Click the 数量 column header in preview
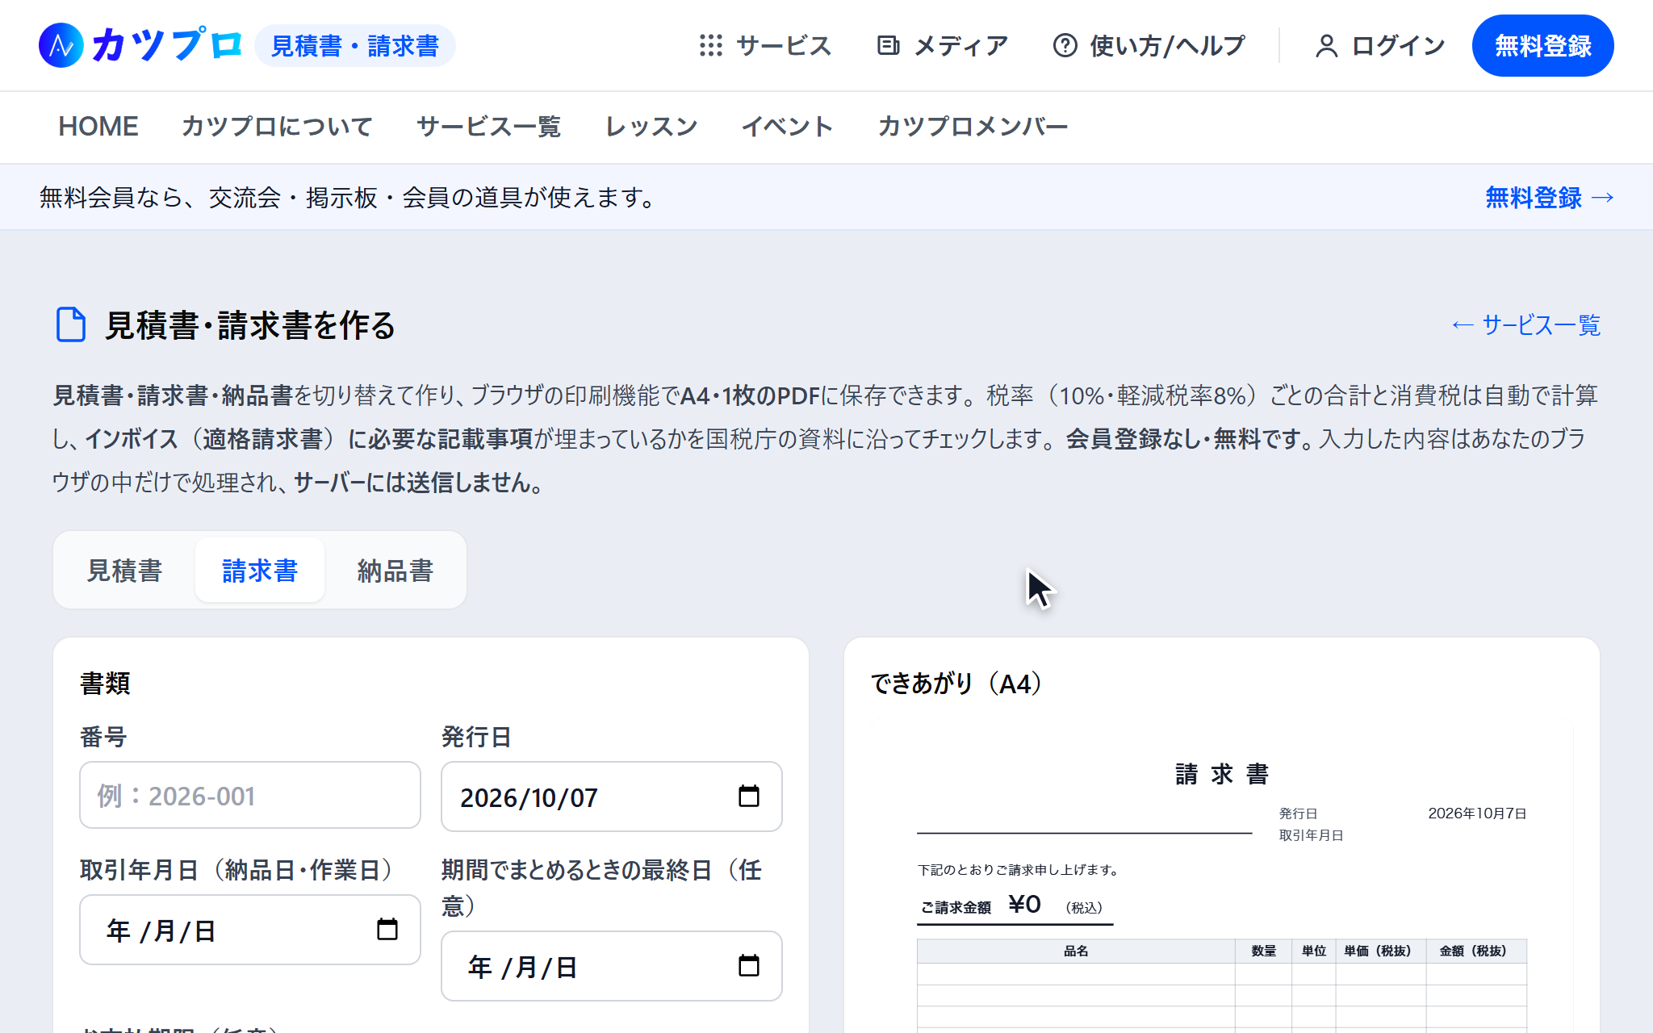The width and height of the screenshot is (1653, 1033). (x=1263, y=951)
